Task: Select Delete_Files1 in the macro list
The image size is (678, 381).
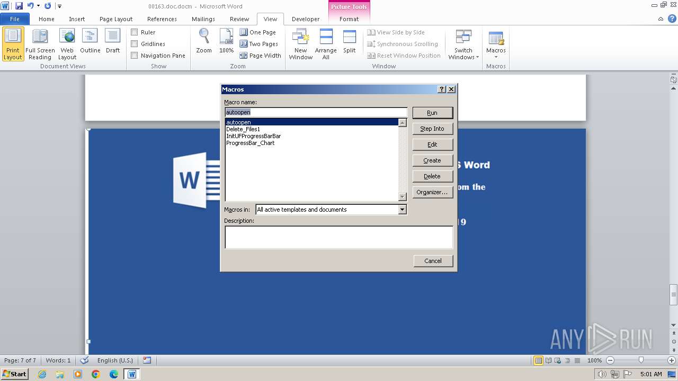Action: [x=311, y=129]
